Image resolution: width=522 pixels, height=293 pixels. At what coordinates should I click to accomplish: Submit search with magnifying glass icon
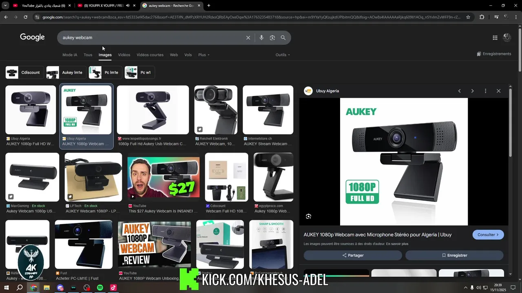[283, 37]
